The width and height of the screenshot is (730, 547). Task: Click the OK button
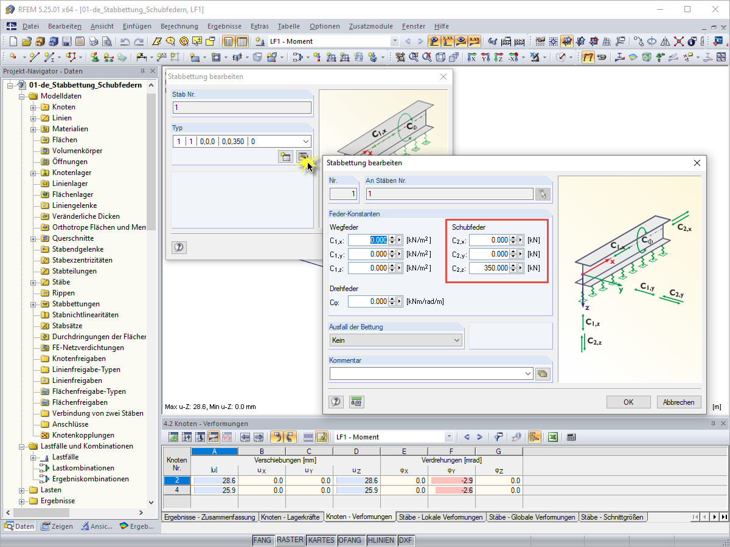point(628,402)
